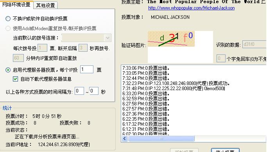Select log entry 6:27:57 PM 投票出错

click(146, 109)
